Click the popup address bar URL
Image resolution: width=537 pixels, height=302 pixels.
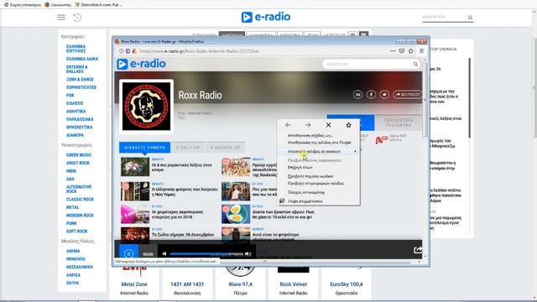pos(199,51)
